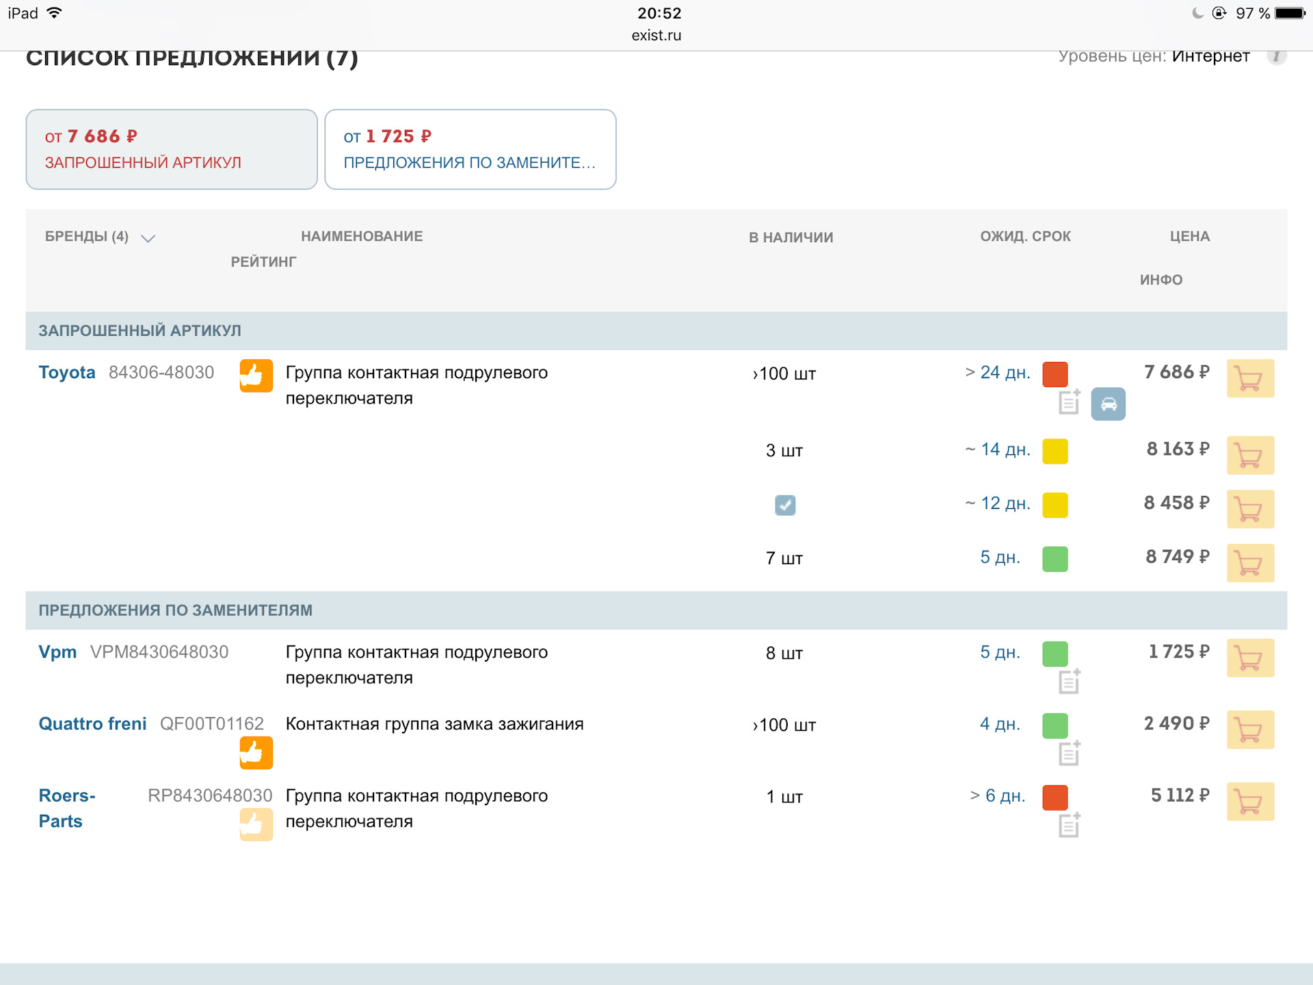Click the НАИМЕНОВАНИЕ column header
Viewport: 1313px width, 985px height.
tap(362, 237)
